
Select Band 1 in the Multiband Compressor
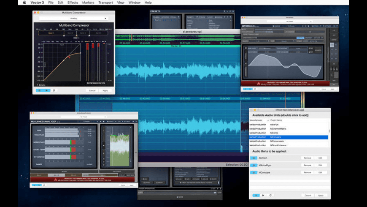coord(51,33)
